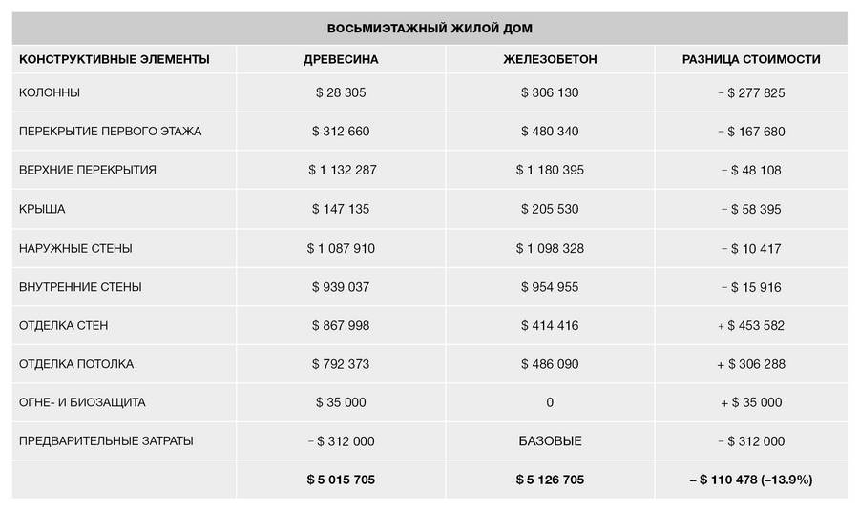The height and width of the screenshot is (511, 859).
Task: Click the "ПЕРЕКРЫТИЕ ПЕРВОГО ЭТАЖА" row label
Action: tap(110, 132)
